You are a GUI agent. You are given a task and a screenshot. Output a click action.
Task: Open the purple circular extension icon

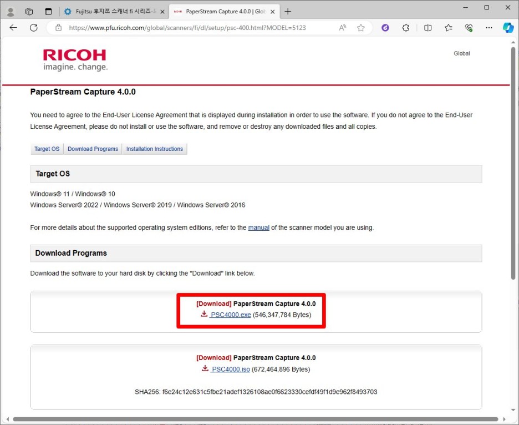coord(385,28)
